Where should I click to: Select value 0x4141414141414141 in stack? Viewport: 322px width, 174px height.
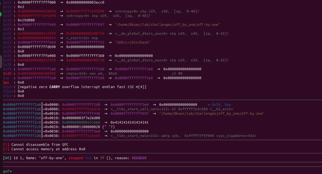(129, 122)
